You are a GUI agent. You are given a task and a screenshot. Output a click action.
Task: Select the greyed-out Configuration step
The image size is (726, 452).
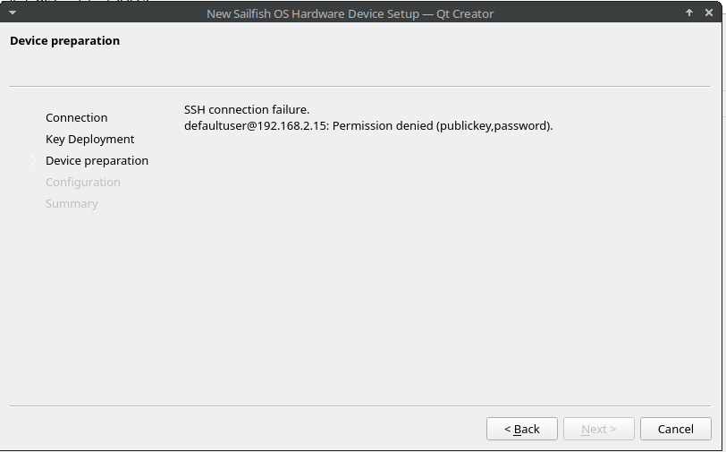82,182
